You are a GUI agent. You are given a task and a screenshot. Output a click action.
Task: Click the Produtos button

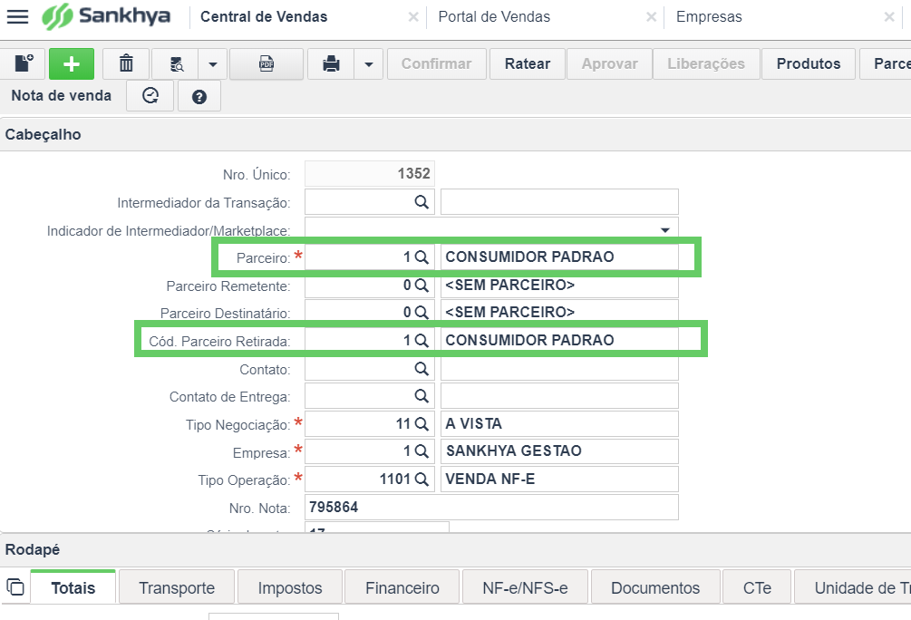click(809, 63)
